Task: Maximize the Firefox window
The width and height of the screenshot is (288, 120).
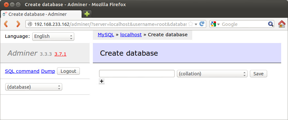Action: coord(18,5)
